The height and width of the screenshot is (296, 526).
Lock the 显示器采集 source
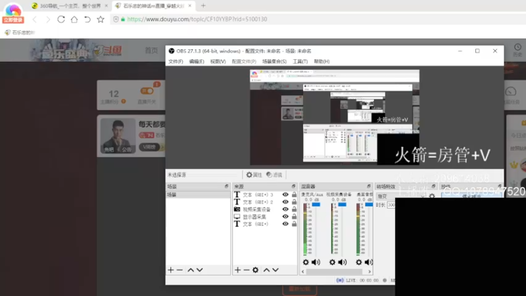tap(294, 217)
